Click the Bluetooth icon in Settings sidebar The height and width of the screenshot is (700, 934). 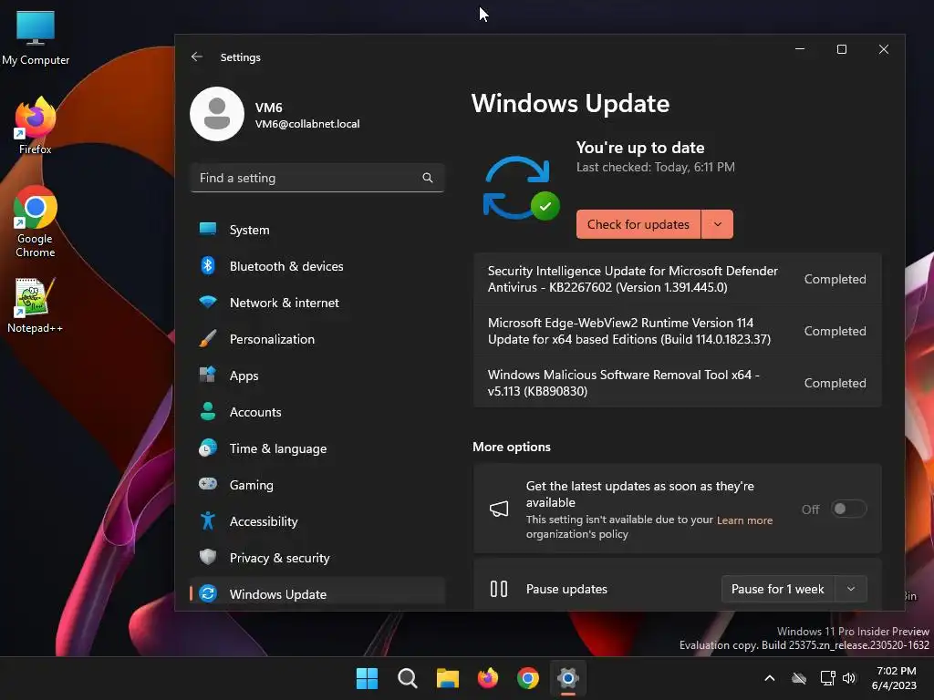pyautogui.click(x=208, y=265)
